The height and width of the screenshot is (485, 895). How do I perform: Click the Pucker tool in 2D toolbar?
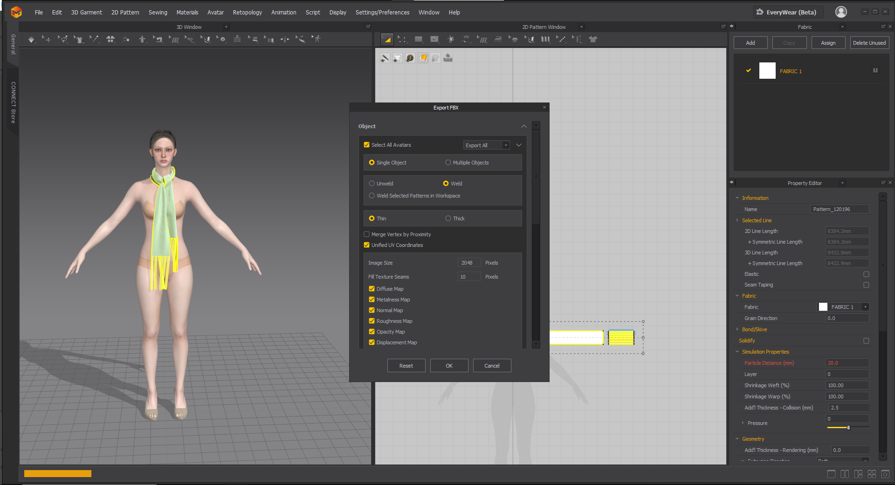tap(577, 40)
